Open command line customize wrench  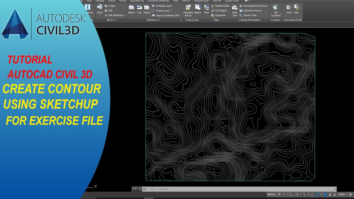coord(140,189)
